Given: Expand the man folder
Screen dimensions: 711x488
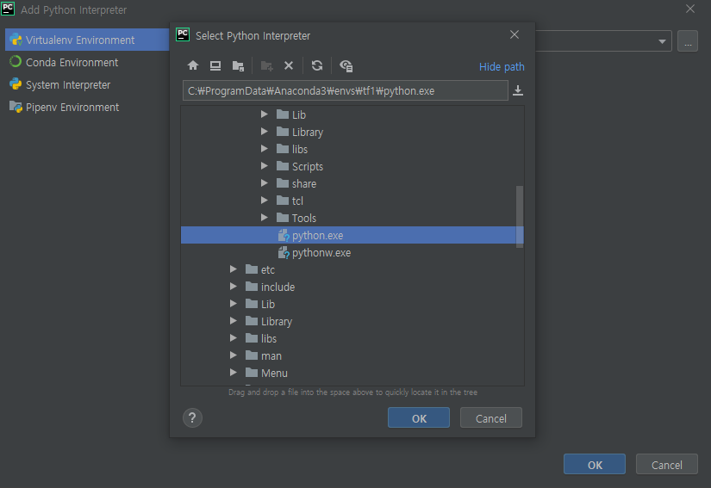Looking at the screenshot, I should coord(233,355).
